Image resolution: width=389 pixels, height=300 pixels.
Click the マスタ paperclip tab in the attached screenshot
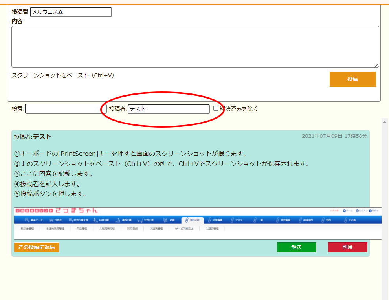[x=232, y=220]
